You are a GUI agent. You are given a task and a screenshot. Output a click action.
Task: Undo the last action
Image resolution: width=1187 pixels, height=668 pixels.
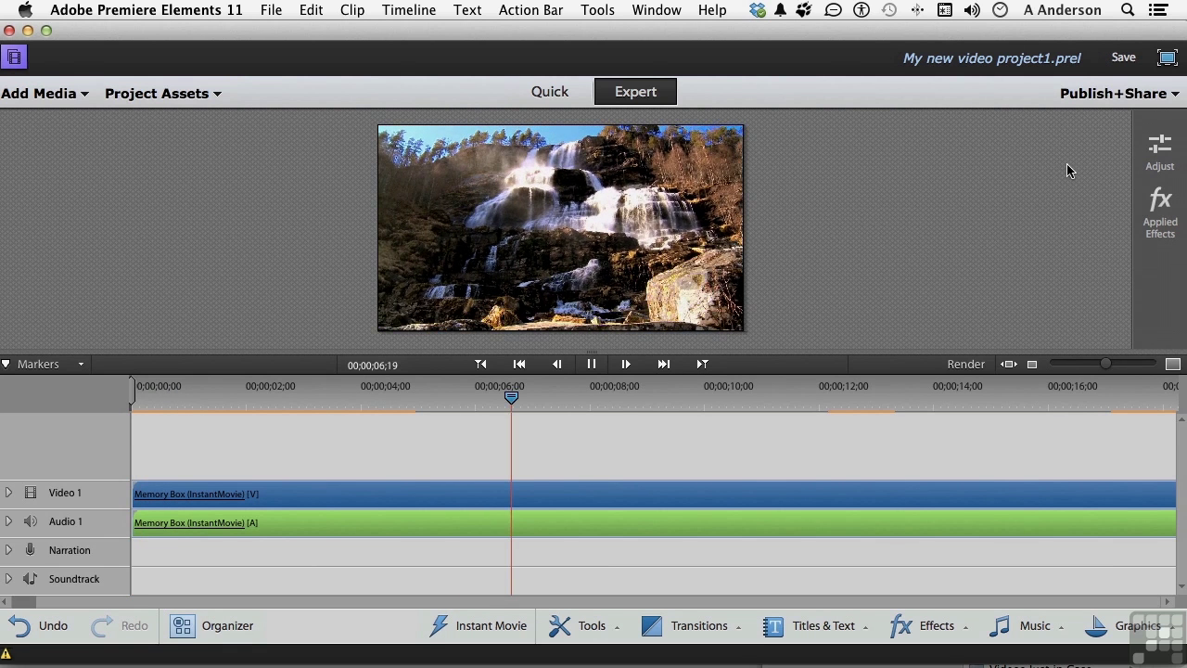[x=38, y=625]
